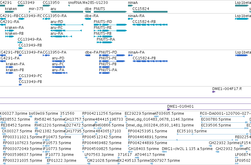Click snoRNA:Me28S-U1230 label
251x165 pixels.
click(88, 3)
